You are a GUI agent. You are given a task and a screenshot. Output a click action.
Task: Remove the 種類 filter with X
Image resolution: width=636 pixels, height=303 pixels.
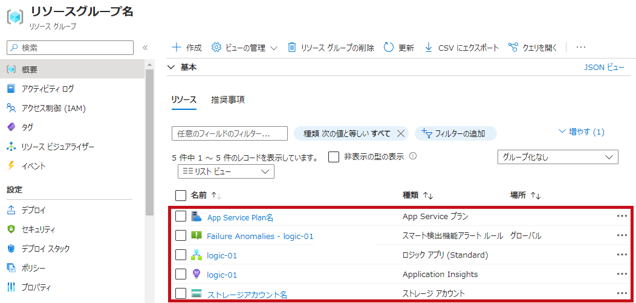click(x=400, y=133)
